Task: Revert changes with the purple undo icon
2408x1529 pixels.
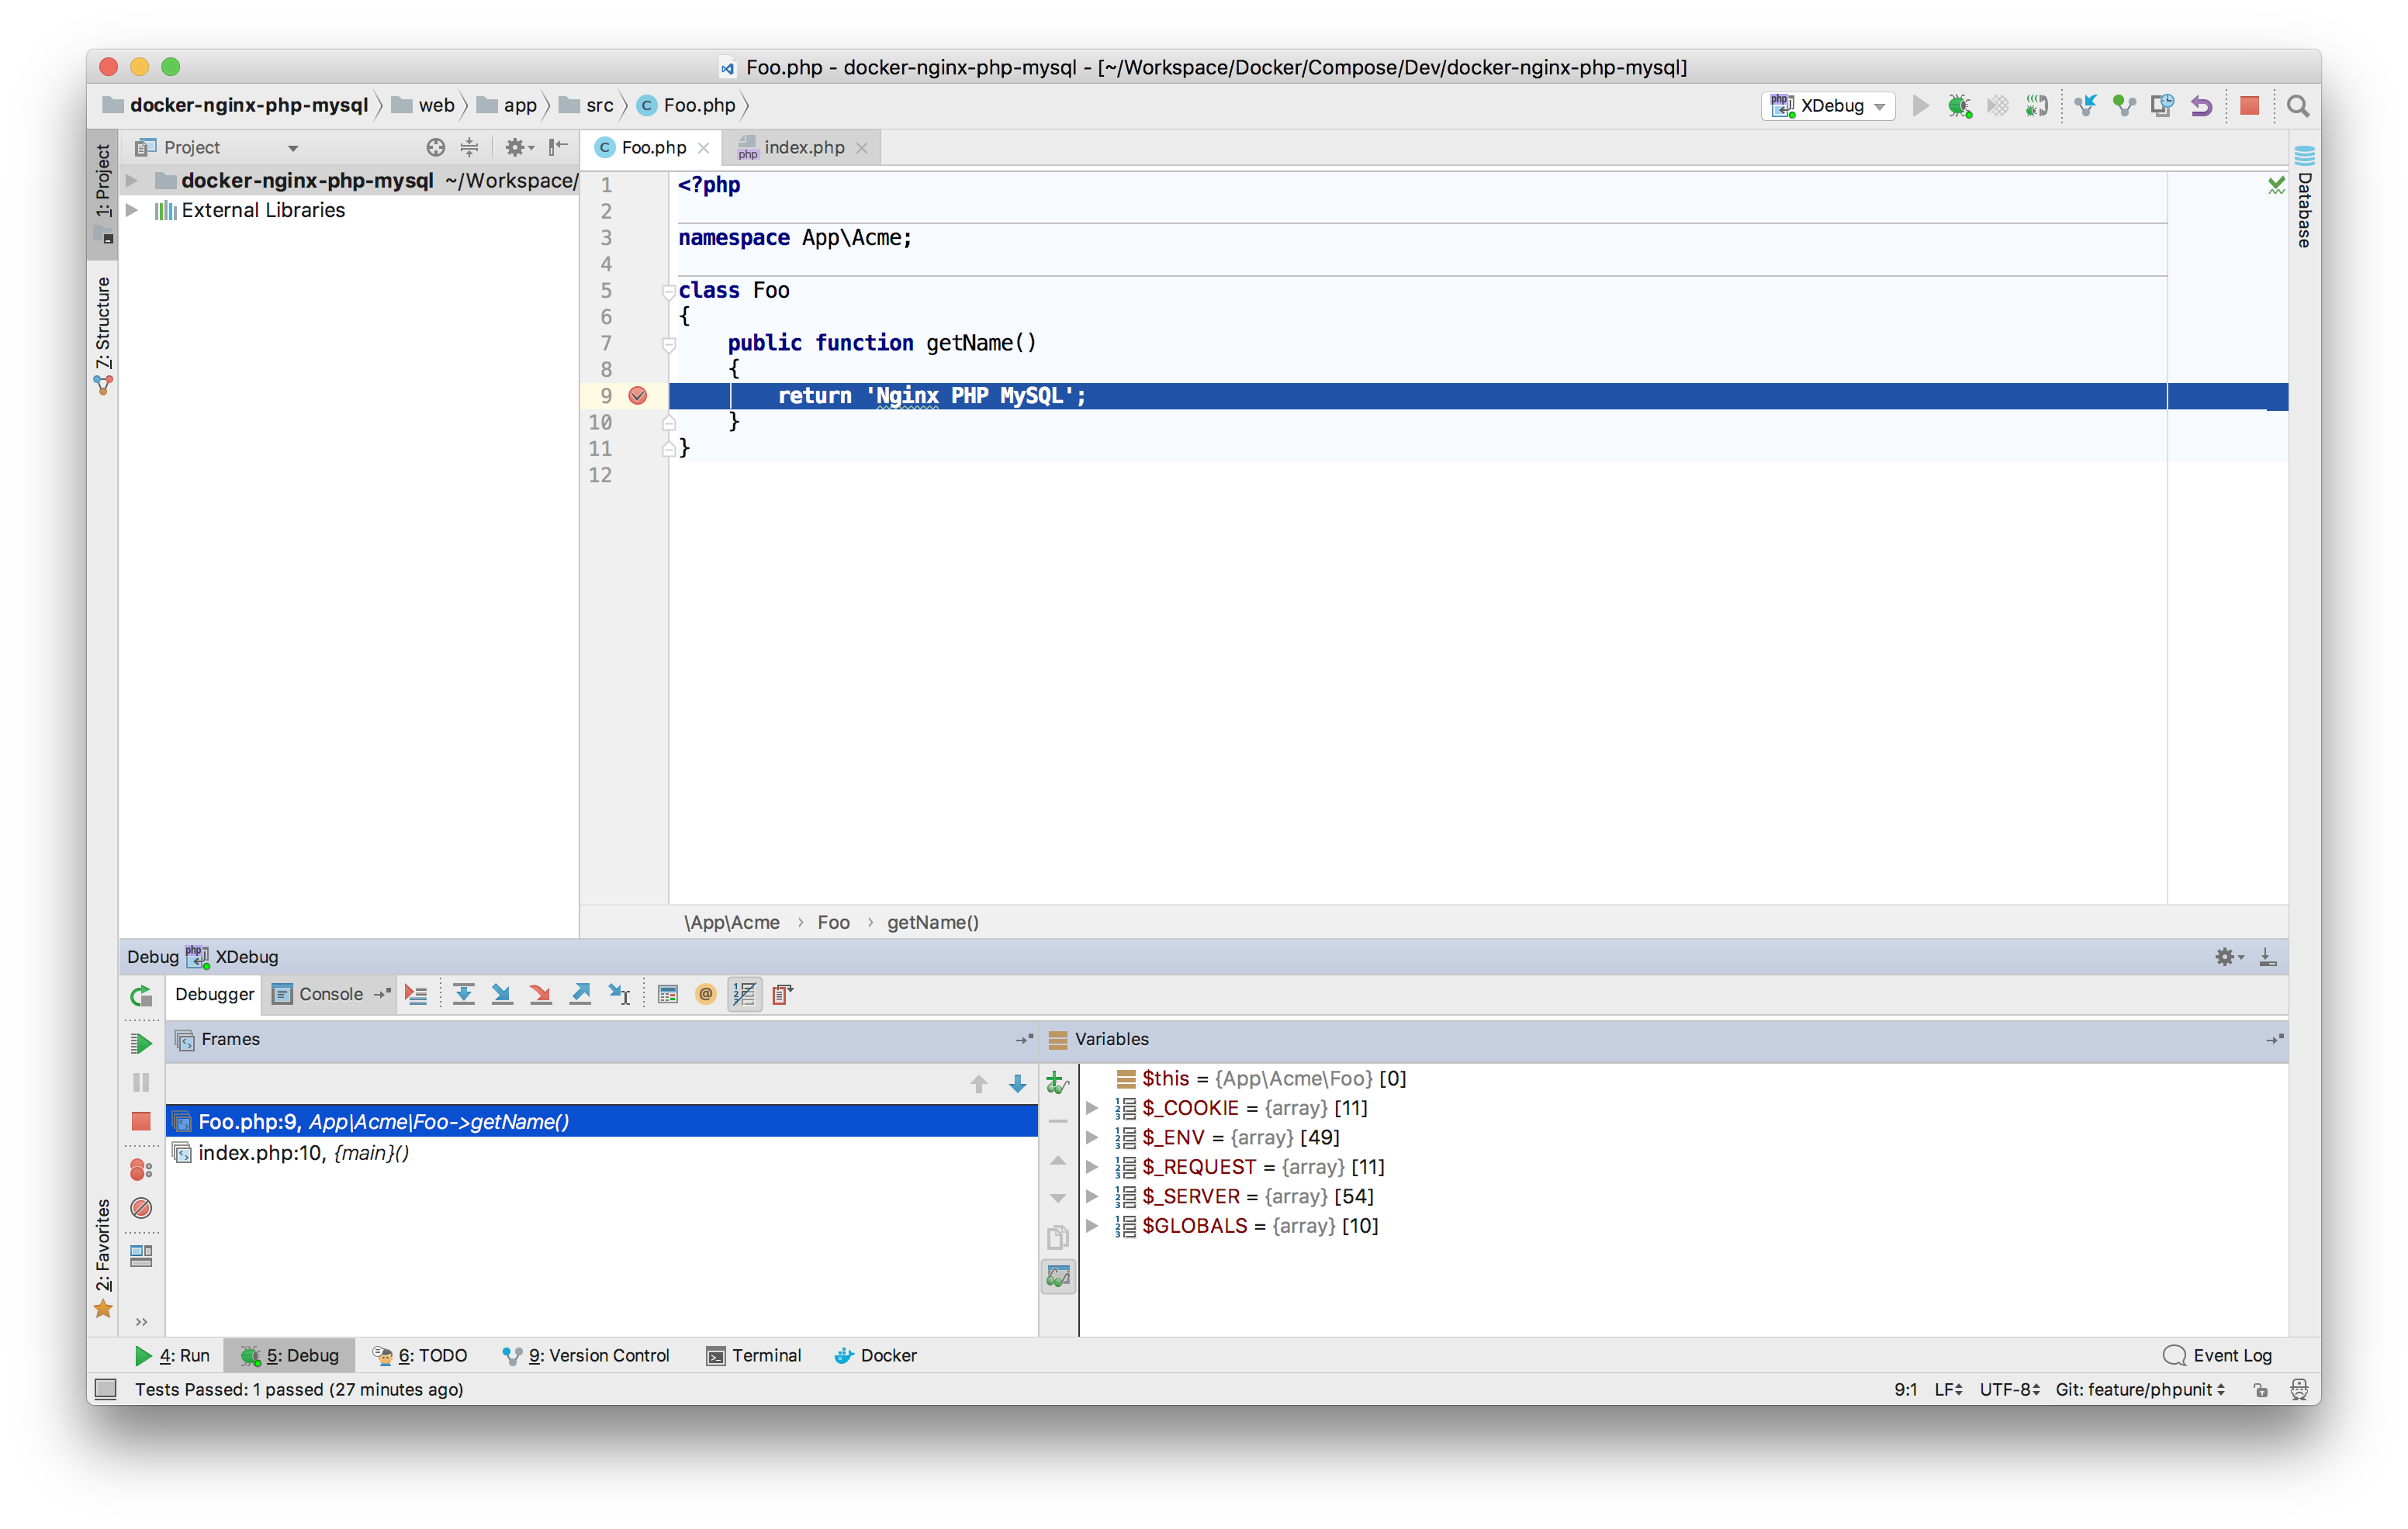Action: coord(2200,106)
